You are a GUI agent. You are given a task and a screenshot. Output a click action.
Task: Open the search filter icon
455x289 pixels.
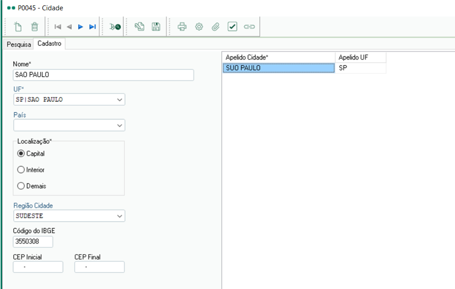pos(115,27)
